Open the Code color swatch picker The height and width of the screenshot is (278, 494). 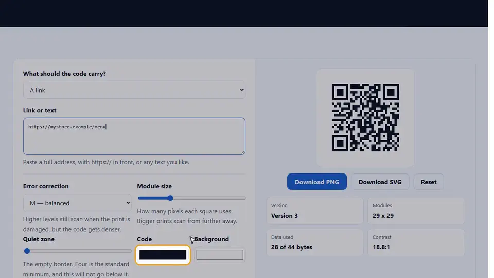pyautogui.click(x=163, y=255)
